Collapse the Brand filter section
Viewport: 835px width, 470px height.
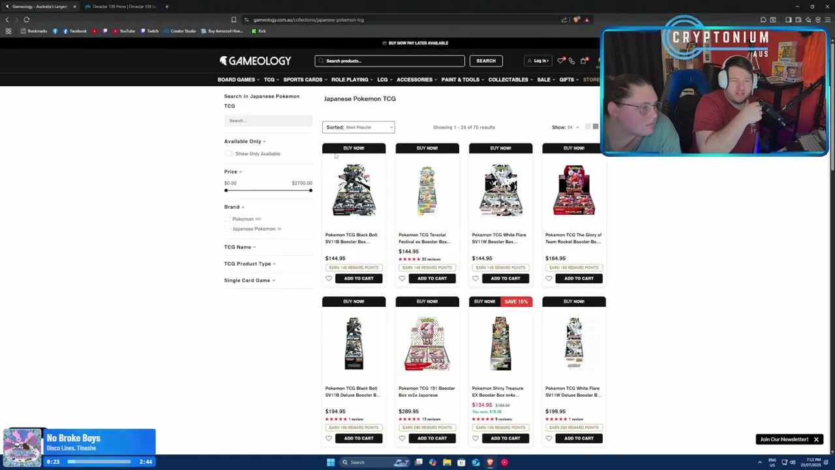(x=234, y=207)
